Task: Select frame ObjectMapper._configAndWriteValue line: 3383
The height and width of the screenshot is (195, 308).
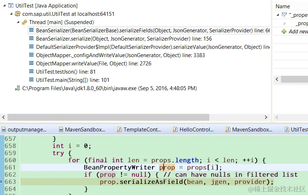Action: click(120, 55)
